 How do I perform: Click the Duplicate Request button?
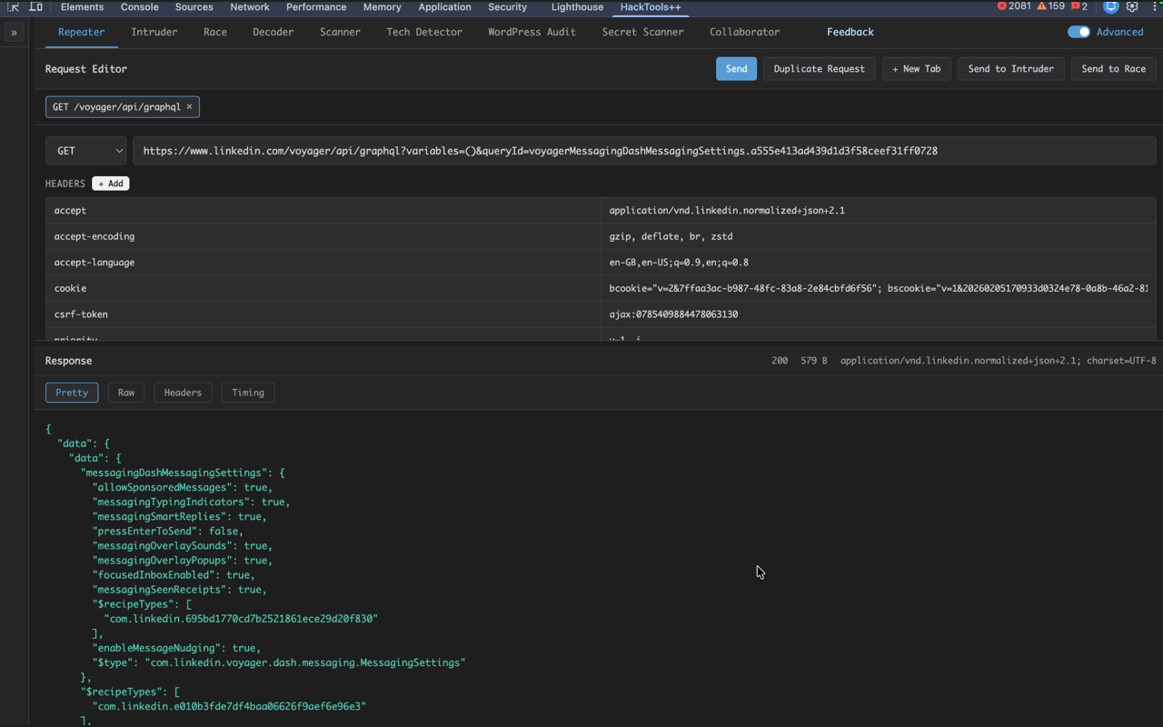[x=820, y=69]
